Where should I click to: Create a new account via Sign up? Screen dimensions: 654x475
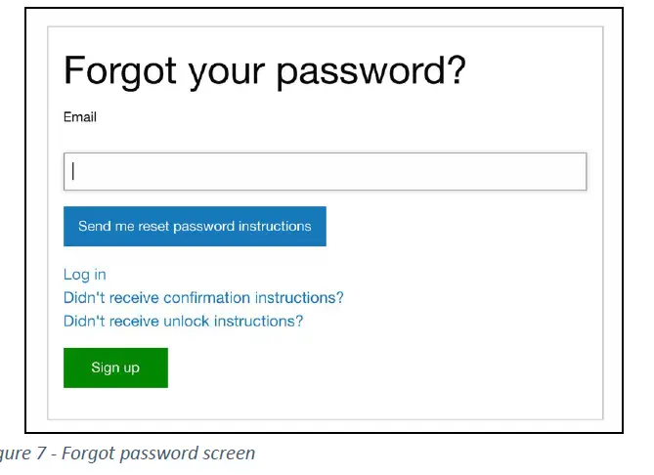click(115, 368)
